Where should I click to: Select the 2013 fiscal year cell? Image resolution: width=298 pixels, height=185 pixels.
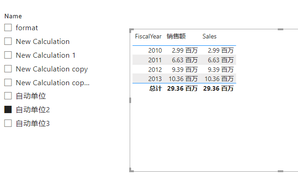click(155, 79)
